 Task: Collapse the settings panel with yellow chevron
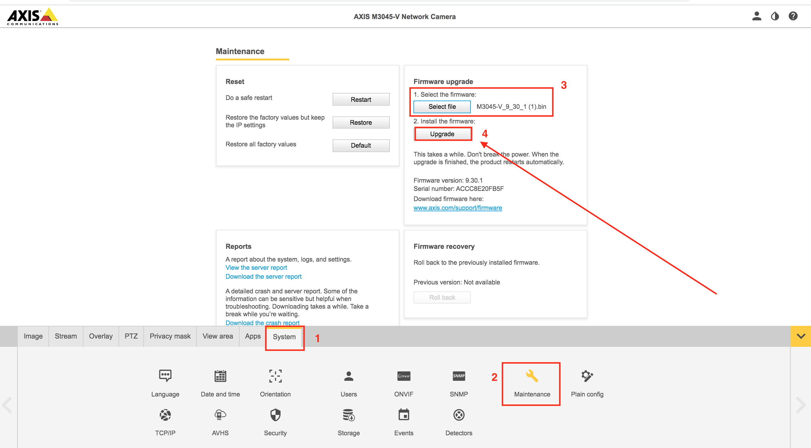801,336
